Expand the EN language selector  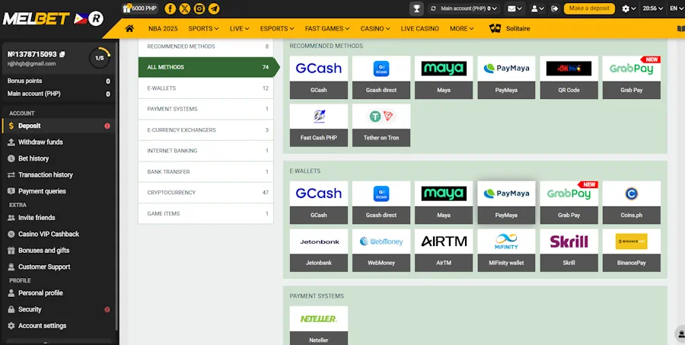674,8
